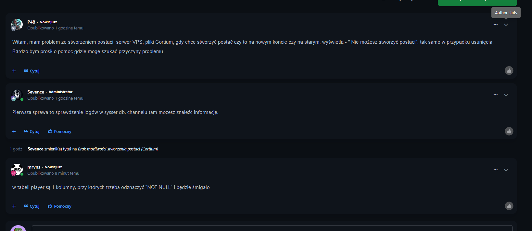Open three-dots options menu on mrvns's post
The width and height of the screenshot is (532, 231).
point(496,170)
